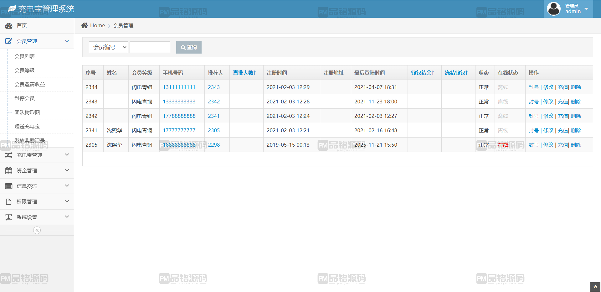Image resolution: width=601 pixels, height=292 pixels.
Task: Sort by 直推人数 column header
Action: [244, 73]
